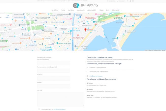Click the "Por Bus:" label
Image resolution: width=166 pixels, height=111 pixels.
point(90,89)
